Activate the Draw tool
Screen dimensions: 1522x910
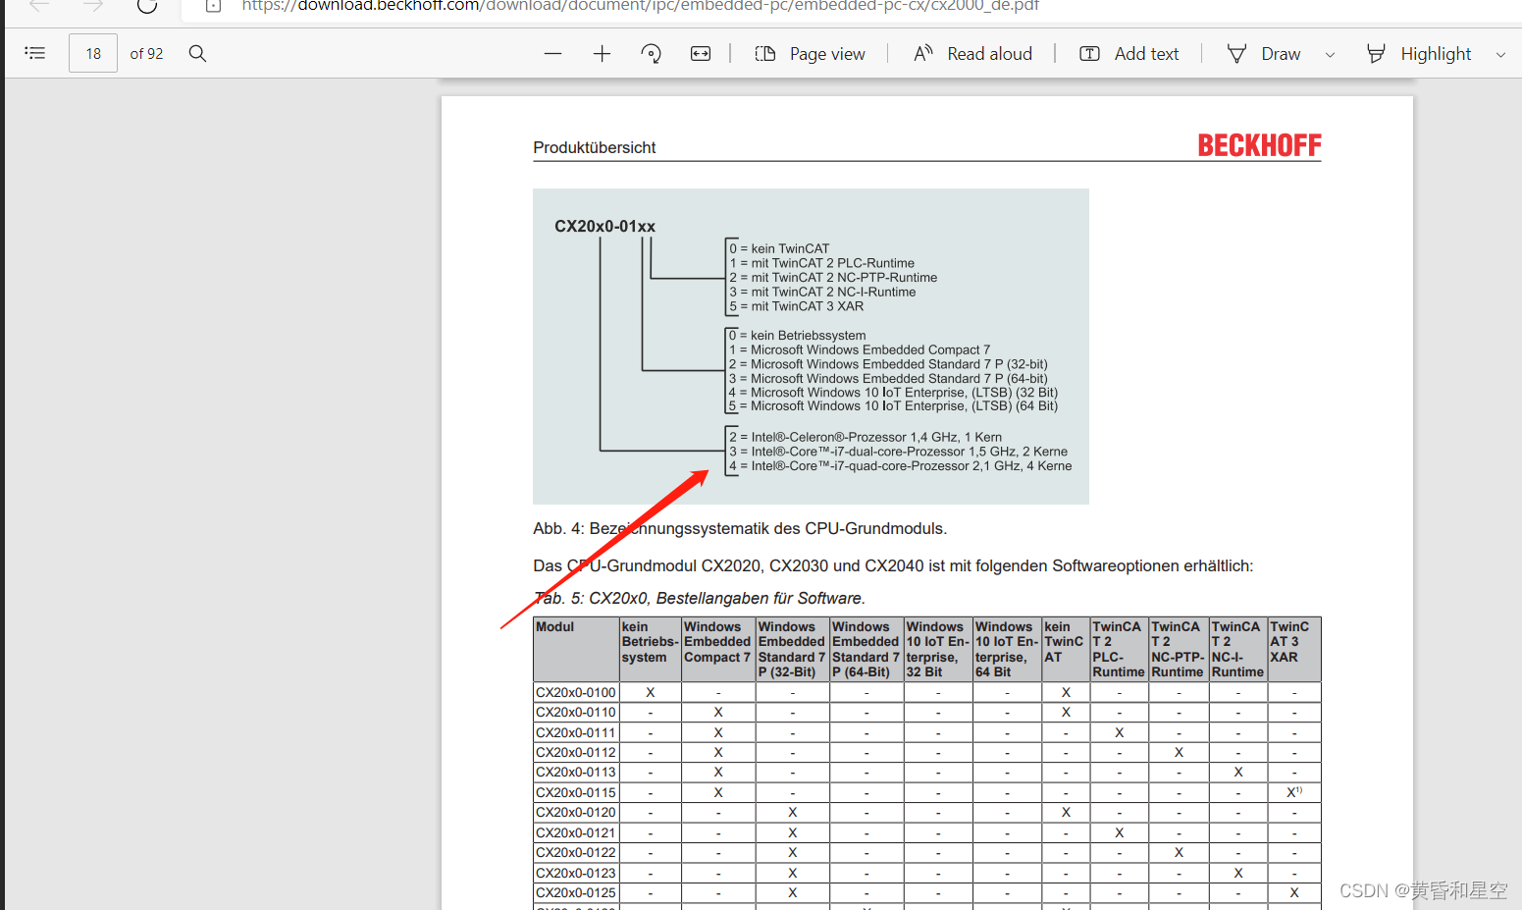[x=1264, y=53]
